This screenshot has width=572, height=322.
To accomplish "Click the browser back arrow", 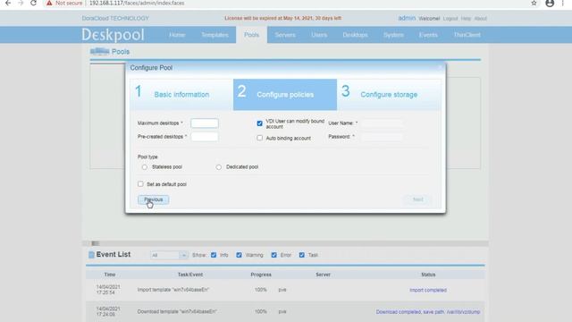I will [8, 3].
